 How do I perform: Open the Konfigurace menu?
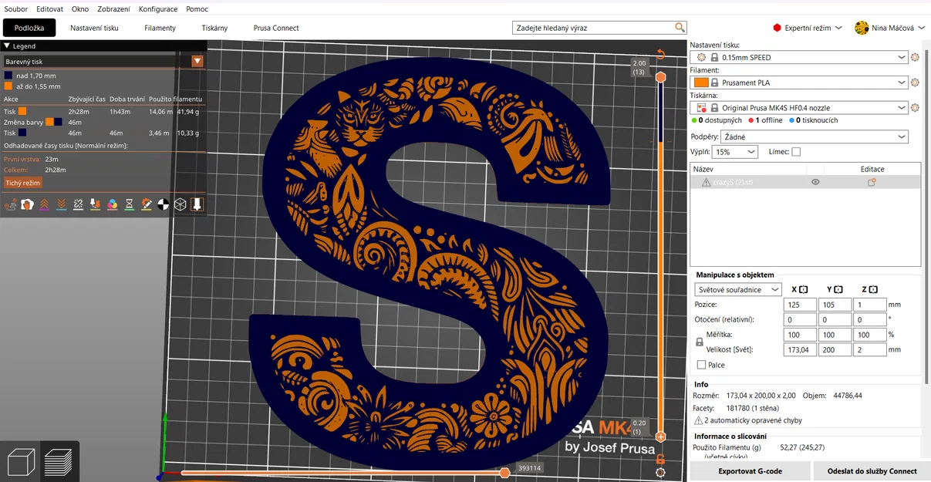tap(158, 9)
